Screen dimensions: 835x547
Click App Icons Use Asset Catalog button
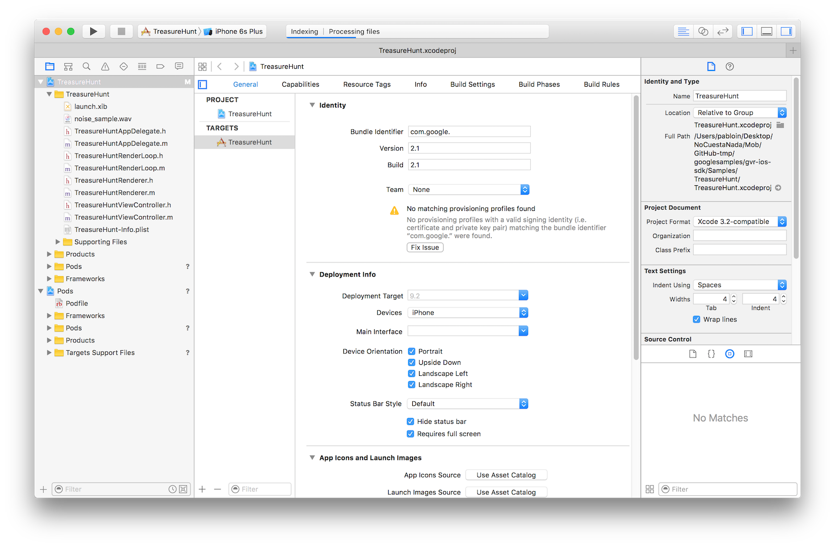506,475
